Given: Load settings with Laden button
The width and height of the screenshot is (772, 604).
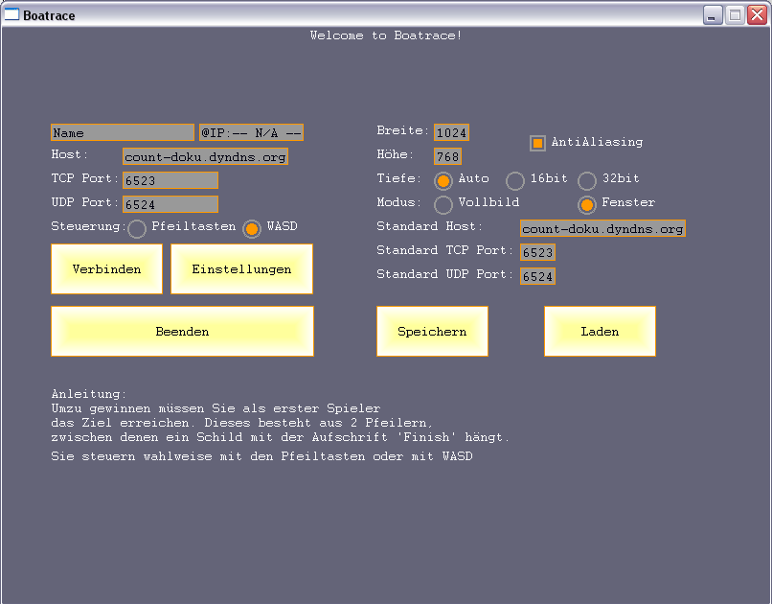Looking at the screenshot, I should point(600,332).
